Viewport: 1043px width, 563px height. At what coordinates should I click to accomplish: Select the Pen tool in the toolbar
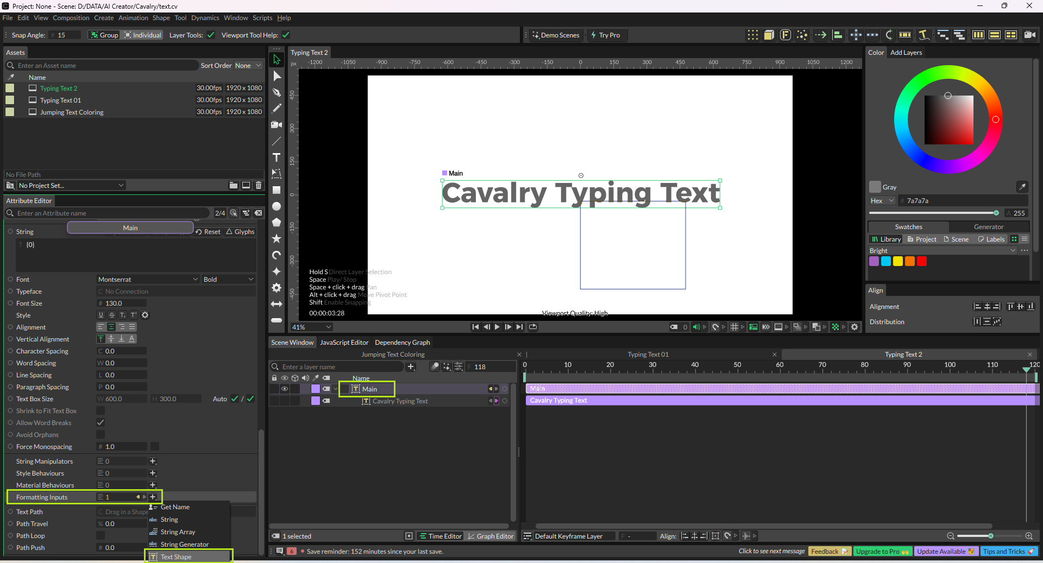pos(277,92)
